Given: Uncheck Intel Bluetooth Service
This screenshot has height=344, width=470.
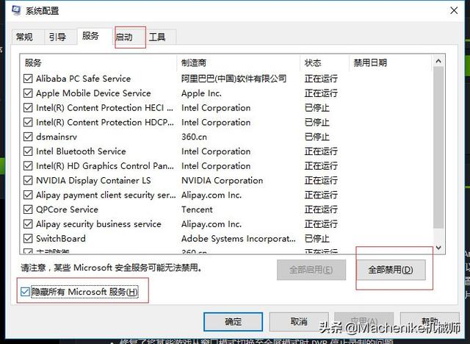Looking at the screenshot, I should (28, 151).
